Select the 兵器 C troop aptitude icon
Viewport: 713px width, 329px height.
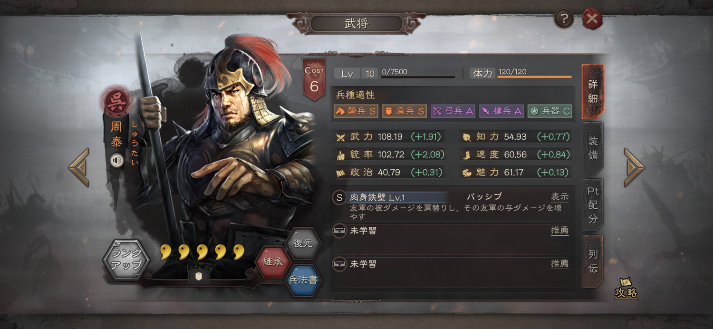coord(550,111)
